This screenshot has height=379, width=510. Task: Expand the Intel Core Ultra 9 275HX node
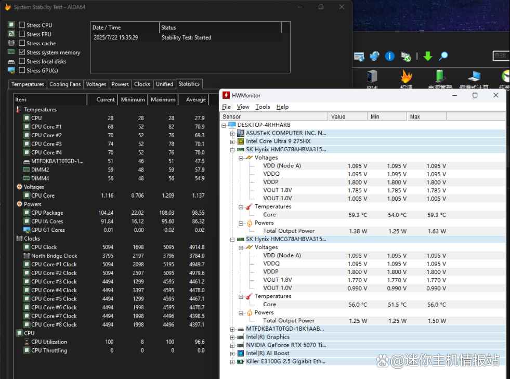232,141
